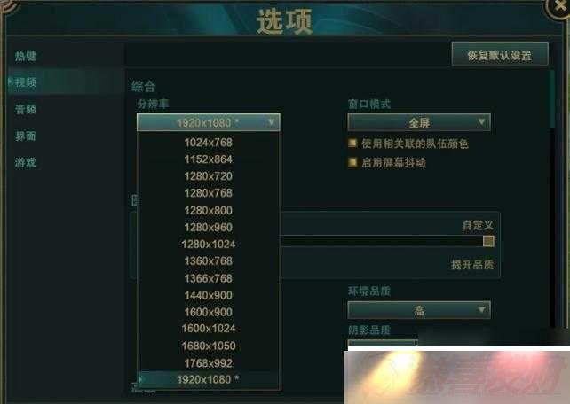Pick 1600x900 in the resolution list
This screenshot has height=404, width=570.
pyautogui.click(x=209, y=312)
